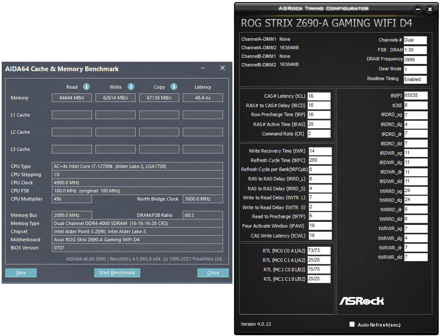Click the Chipset Intel Z690 field
Image resolution: width=440 pixels, height=336 pixels.
coord(137,231)
